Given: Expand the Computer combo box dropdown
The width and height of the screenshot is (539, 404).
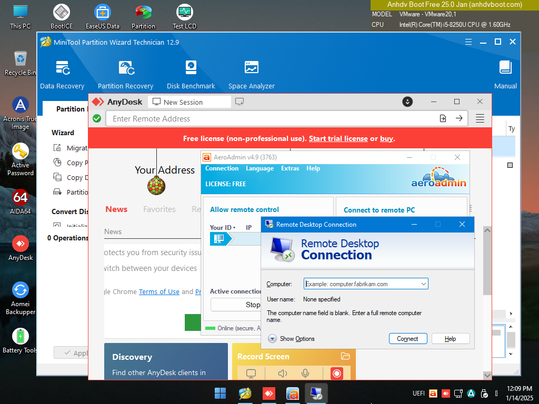Looking at the screenshot, I should pyautogui.click(x=423, y=284).
